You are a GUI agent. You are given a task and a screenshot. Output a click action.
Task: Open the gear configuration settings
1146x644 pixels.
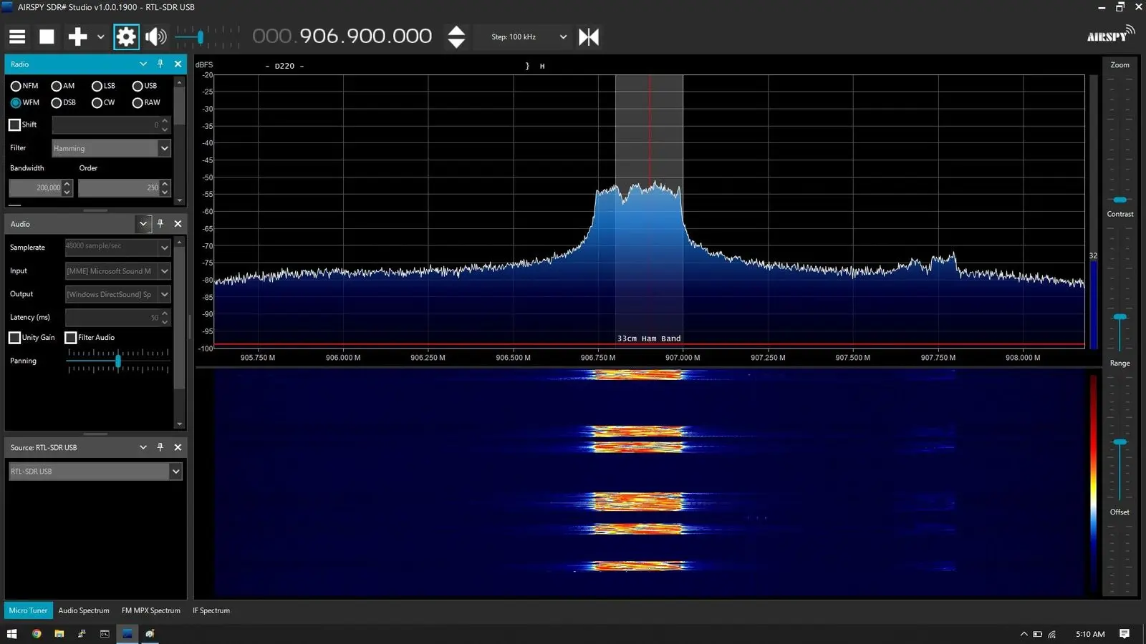tap(126, 36)
